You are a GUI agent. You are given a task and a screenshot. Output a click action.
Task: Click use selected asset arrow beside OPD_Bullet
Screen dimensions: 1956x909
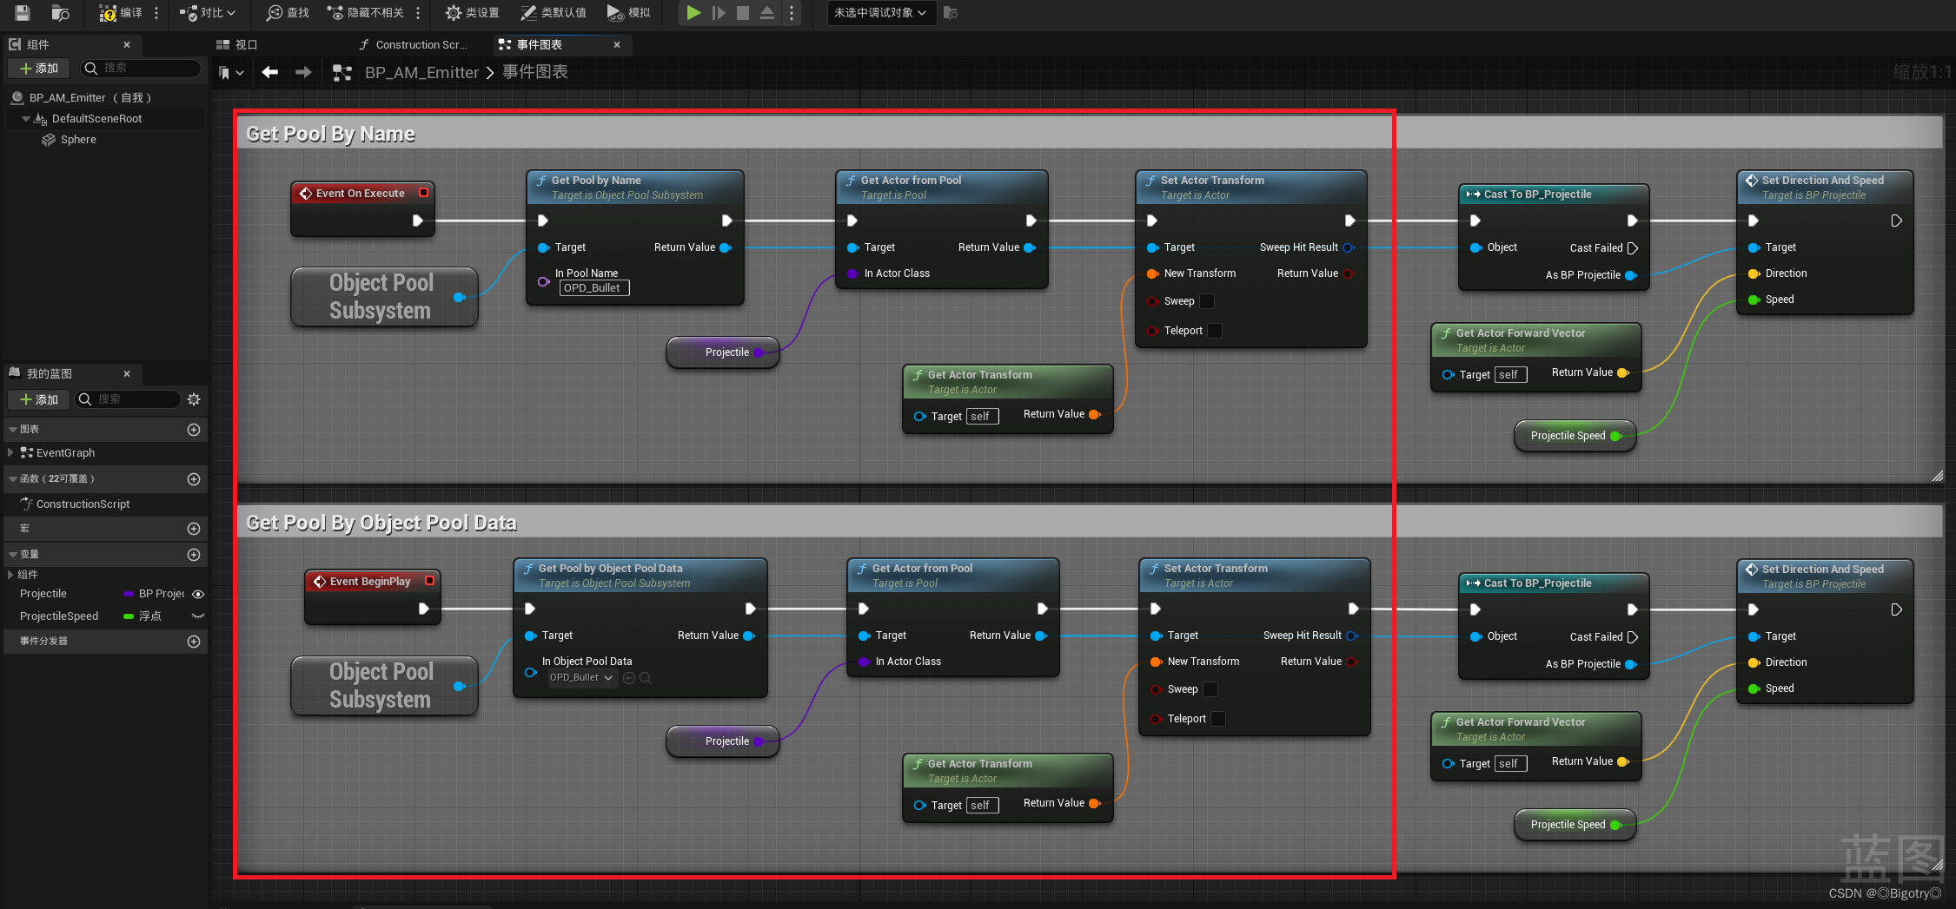pyautogui.click(x=629, y=678)
